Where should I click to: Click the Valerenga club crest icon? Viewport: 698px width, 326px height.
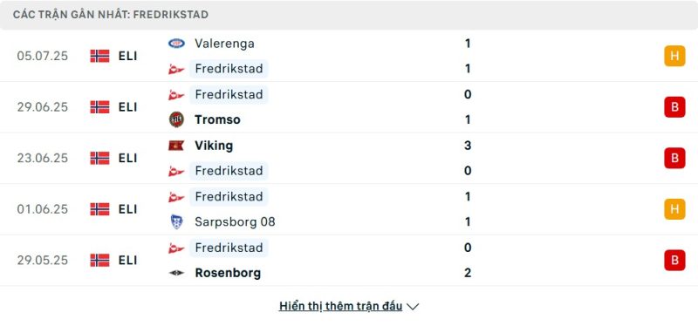pyautogui.click(x=176, y=43)
